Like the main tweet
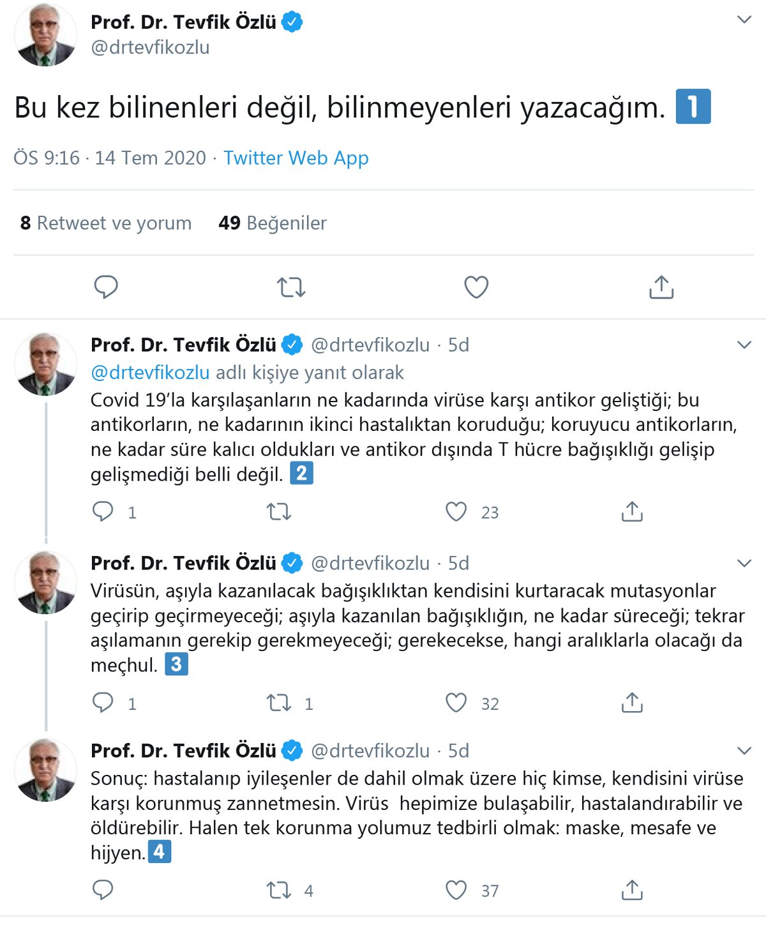The width and height of the screenshot is (766, 930). pos(476,287)
